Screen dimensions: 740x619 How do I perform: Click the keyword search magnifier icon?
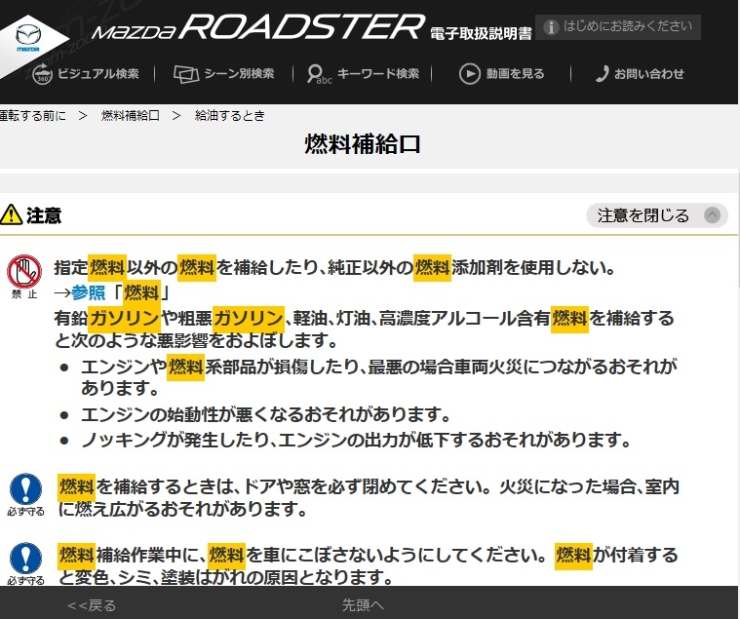(319, 74)
